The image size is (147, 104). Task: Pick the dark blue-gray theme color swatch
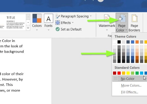tap(128, 42)
